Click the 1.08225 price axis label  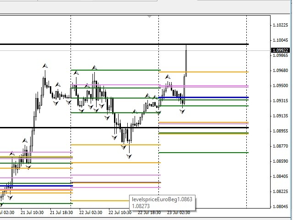280,192
